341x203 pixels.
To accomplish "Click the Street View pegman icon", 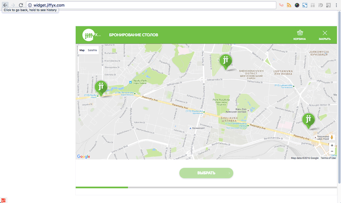I will point(332,138).
